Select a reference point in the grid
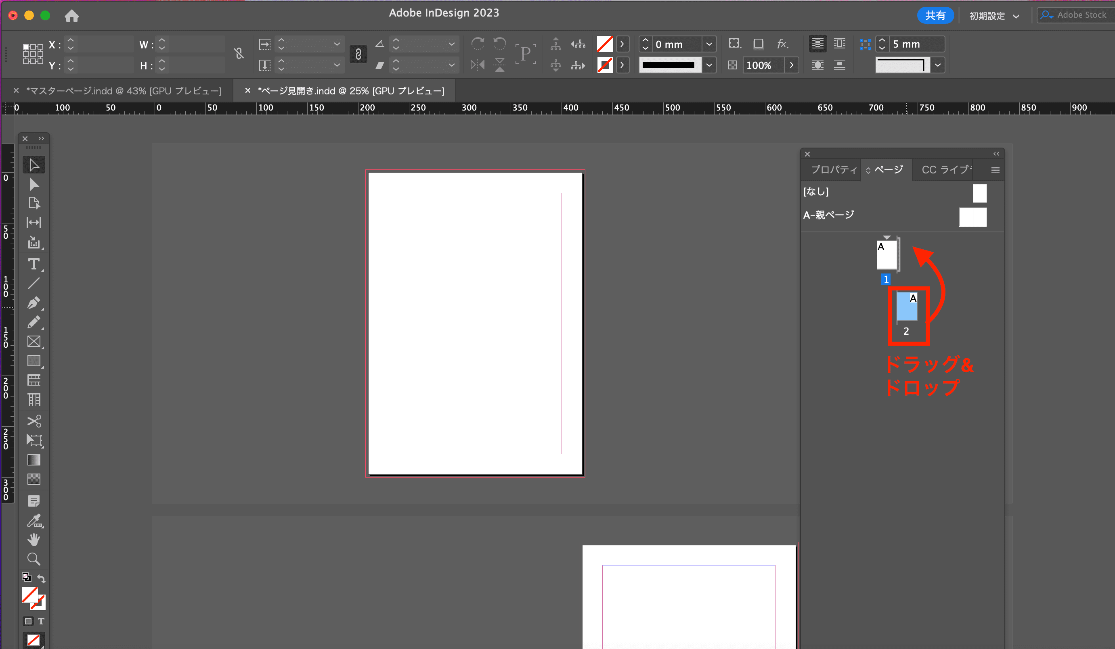Image resolution: width=1115 pixels, height=649 pixels. 33,54
